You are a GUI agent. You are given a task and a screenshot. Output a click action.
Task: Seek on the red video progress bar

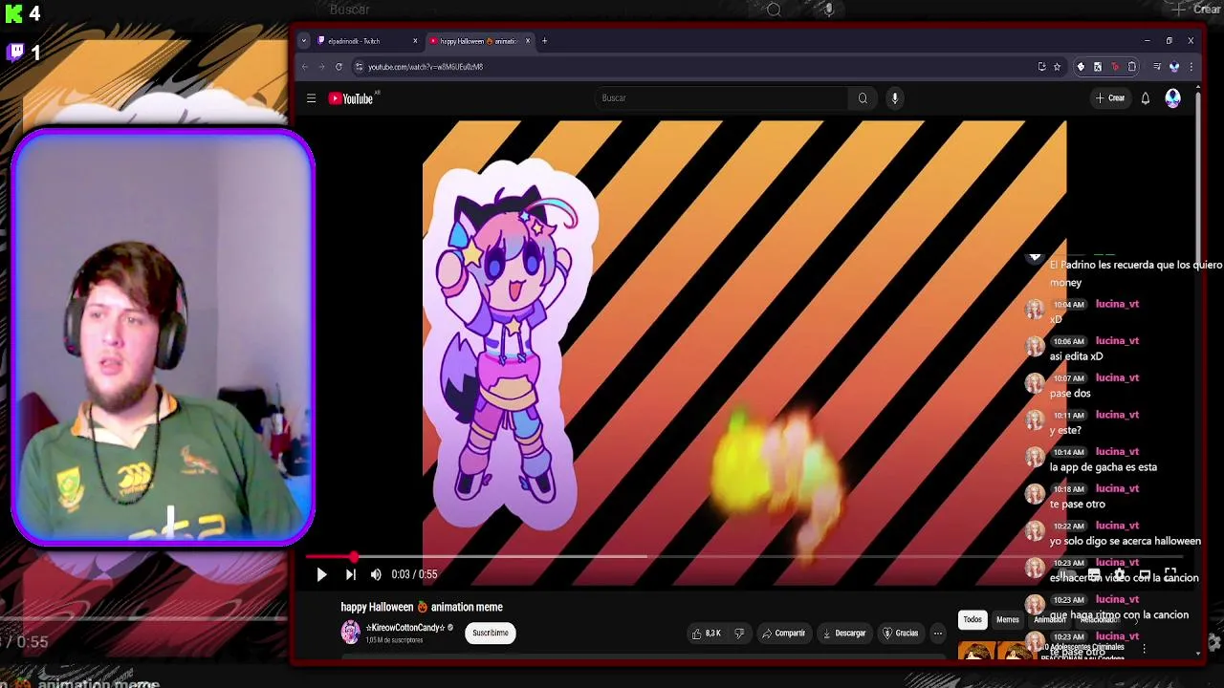tap(745, 557)
